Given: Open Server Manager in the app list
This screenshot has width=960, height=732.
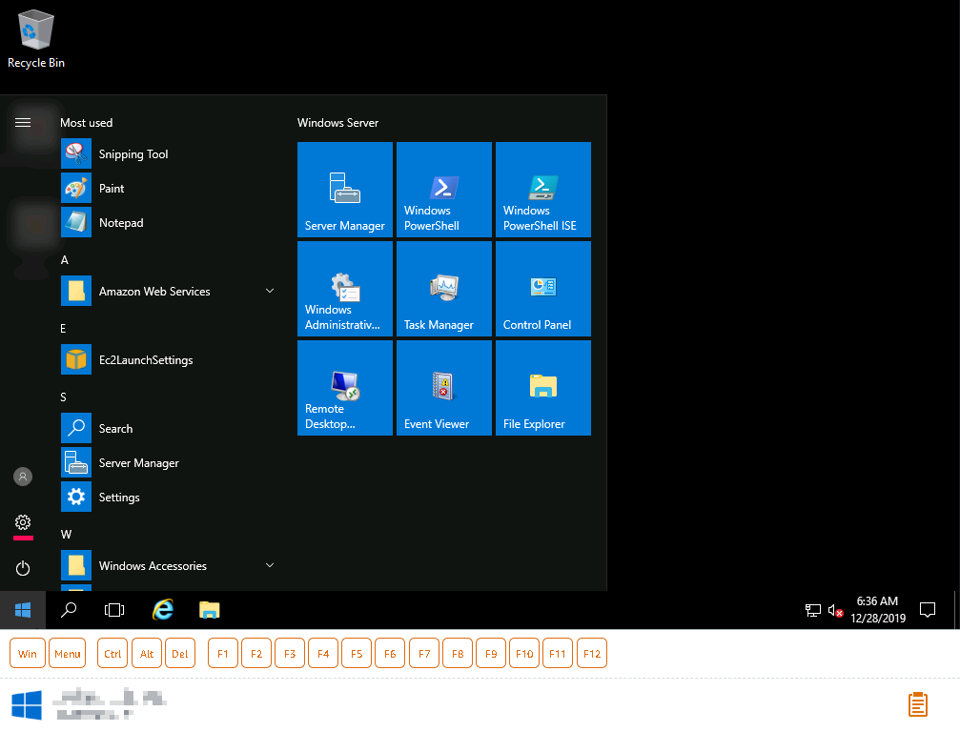Looking at the screenshot, I should [x=170, y=462].
